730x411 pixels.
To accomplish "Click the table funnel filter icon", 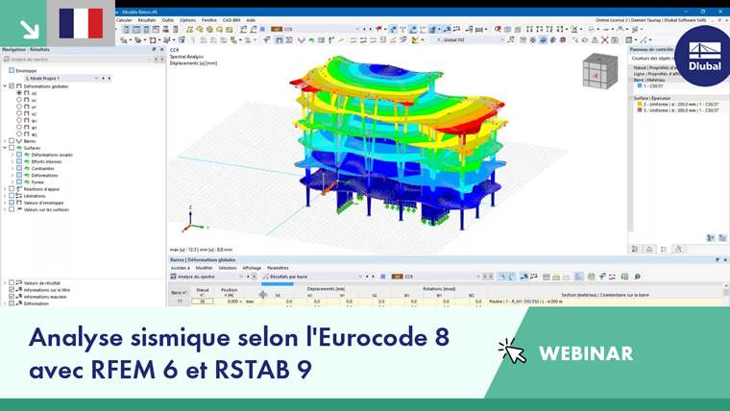I will pos(602,277).
